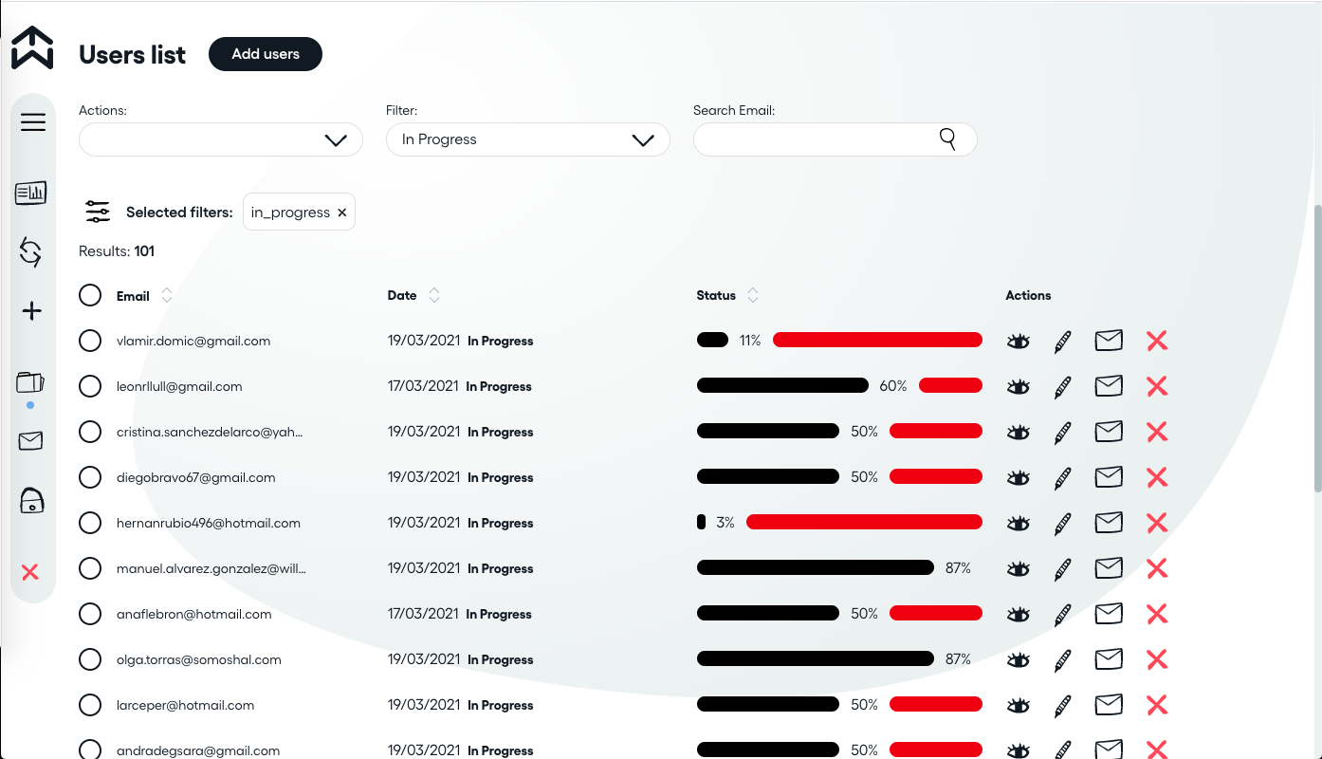Select the cristina.sanchezdelarco row
This screenshot has width=1322, height=759.
(90, 432)
